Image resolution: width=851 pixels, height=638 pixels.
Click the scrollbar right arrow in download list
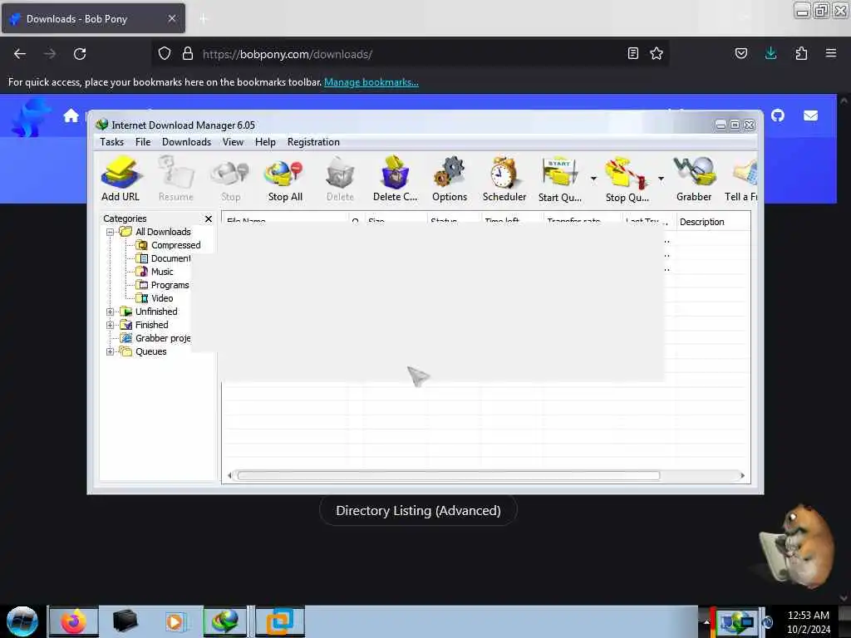coord(742,476)
